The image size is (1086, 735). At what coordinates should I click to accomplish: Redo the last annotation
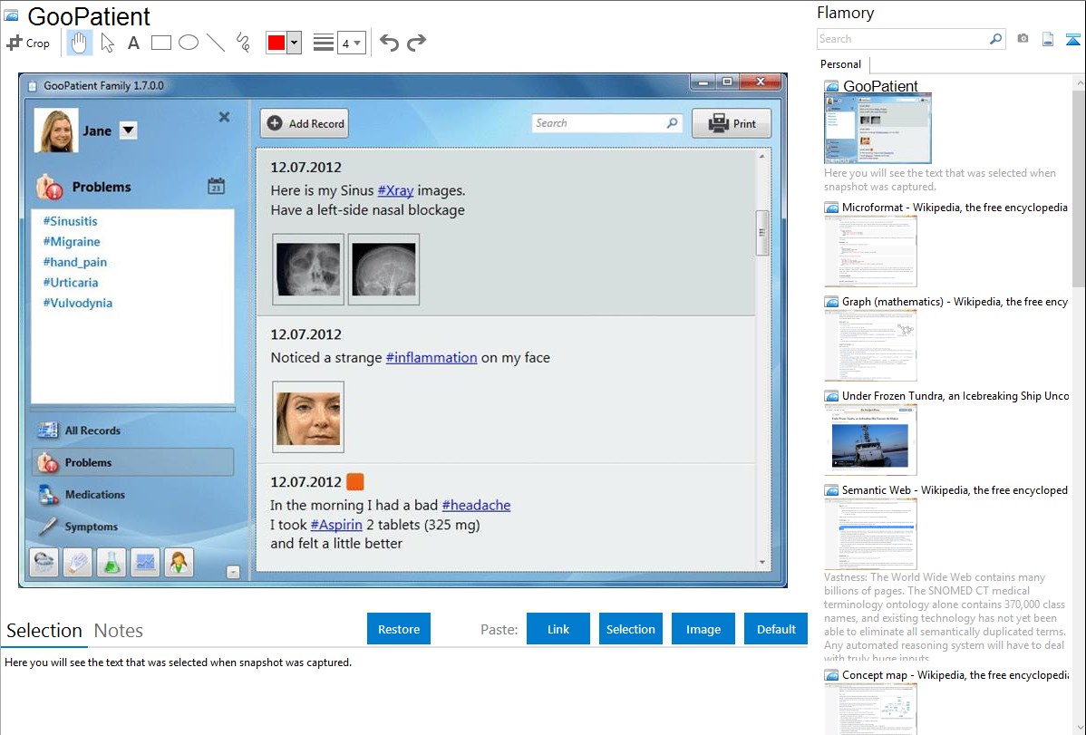coord(416,43)
